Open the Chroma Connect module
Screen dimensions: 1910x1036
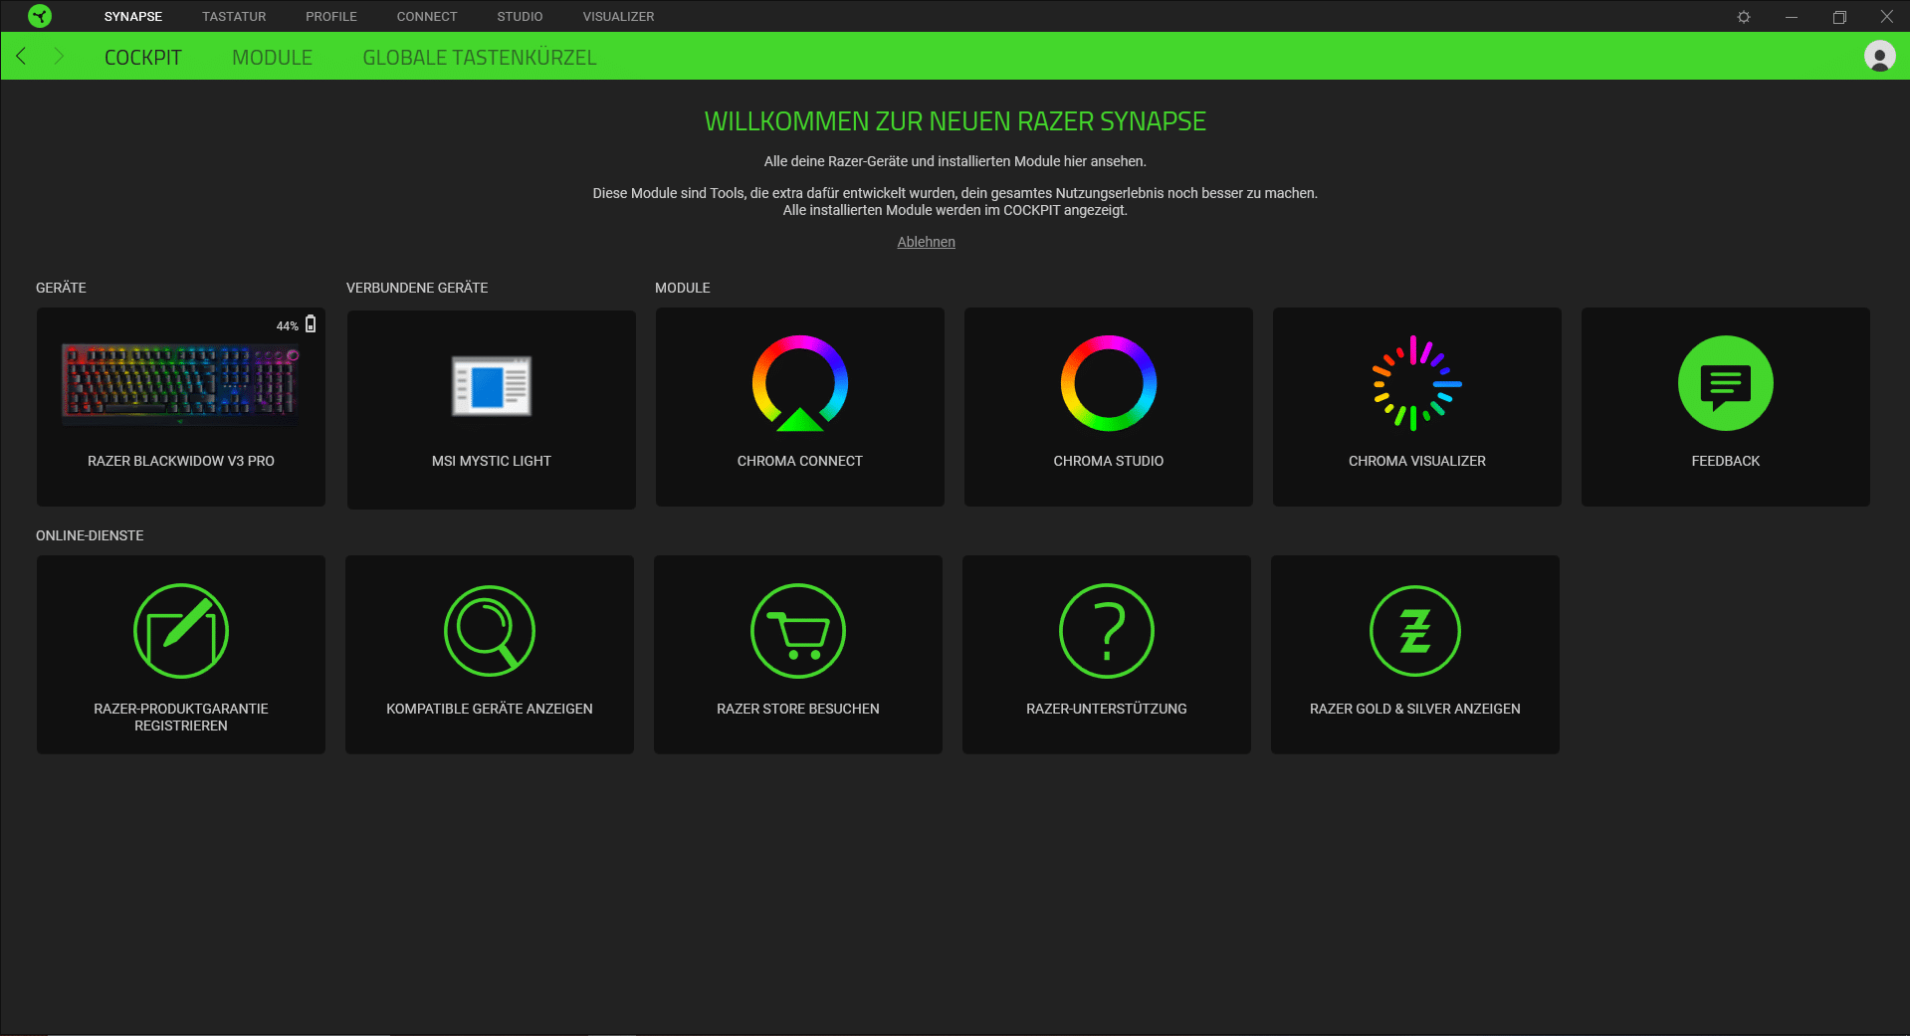tap(799, 406)
